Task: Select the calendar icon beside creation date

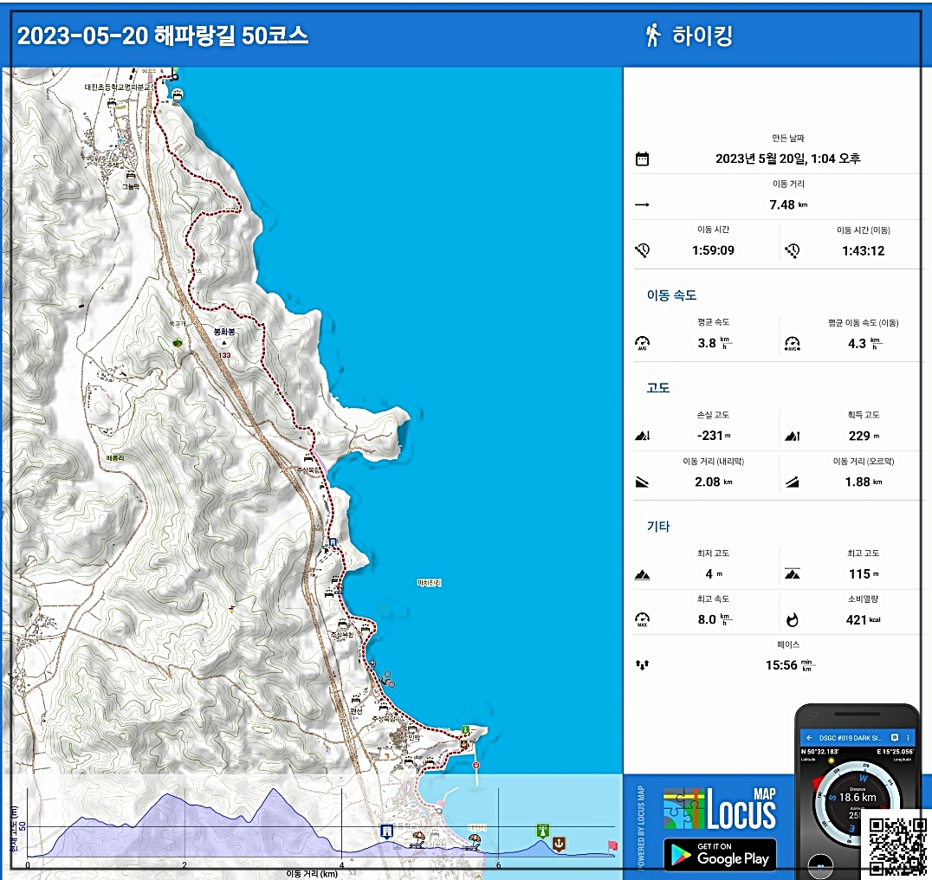Action: click(642, 159)
